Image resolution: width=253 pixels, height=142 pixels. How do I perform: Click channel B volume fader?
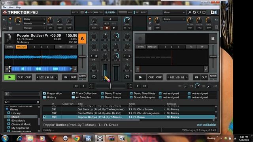pos(116,65)
